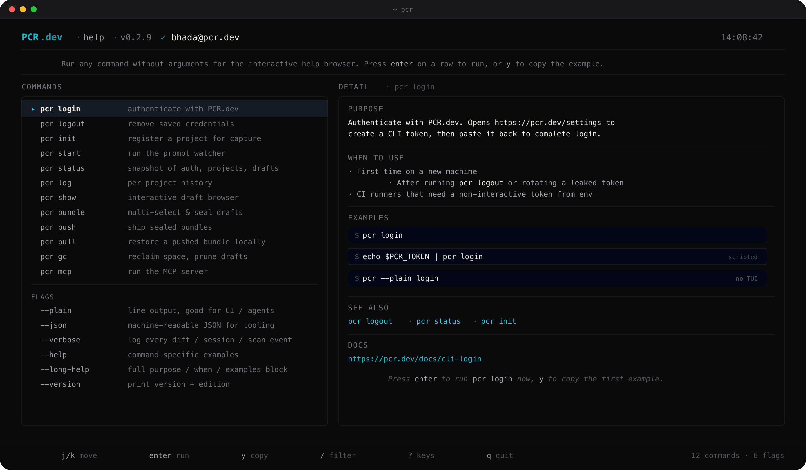806x470 pixels.
Task: Select the pcr pull command row
Action: pos(175,242)
